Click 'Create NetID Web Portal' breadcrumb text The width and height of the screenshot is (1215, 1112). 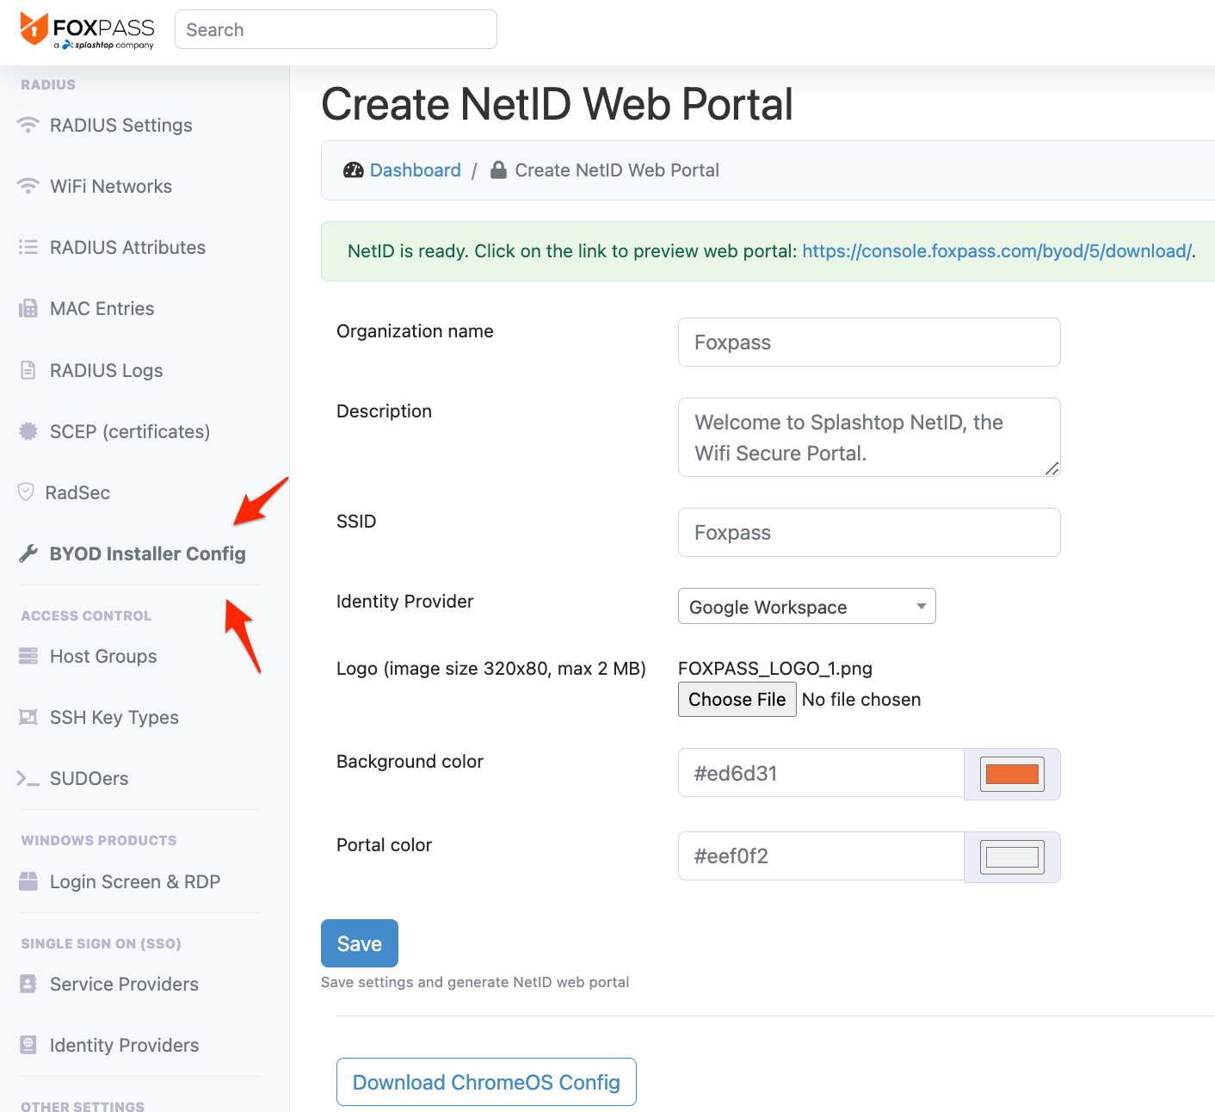tap(617, 170)
